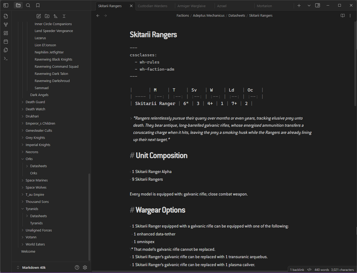Open the Tyranids note file
Screen dimensions: 357x273
coord(36,223)
